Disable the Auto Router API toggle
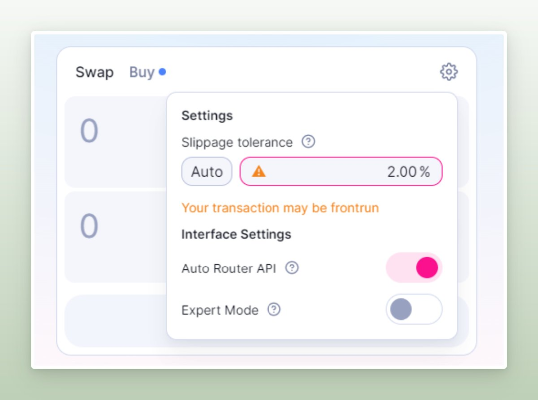 [414, 267]
